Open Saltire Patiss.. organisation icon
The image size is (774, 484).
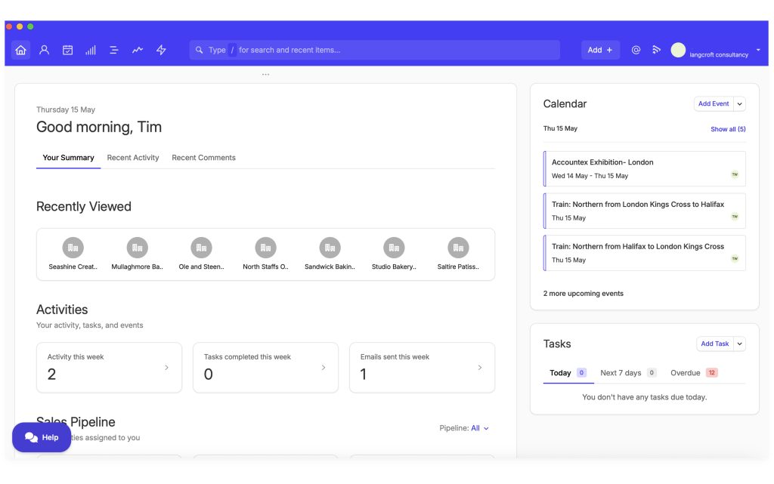point(458,248)
